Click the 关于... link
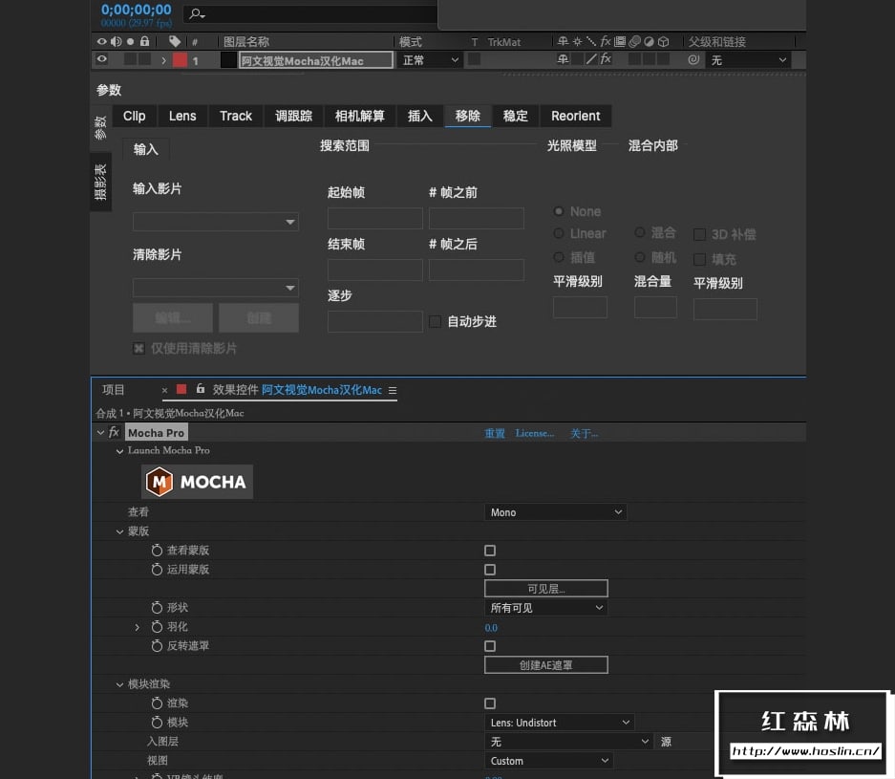The height and width of the screenshot is (779, 895). click(584, 434)
